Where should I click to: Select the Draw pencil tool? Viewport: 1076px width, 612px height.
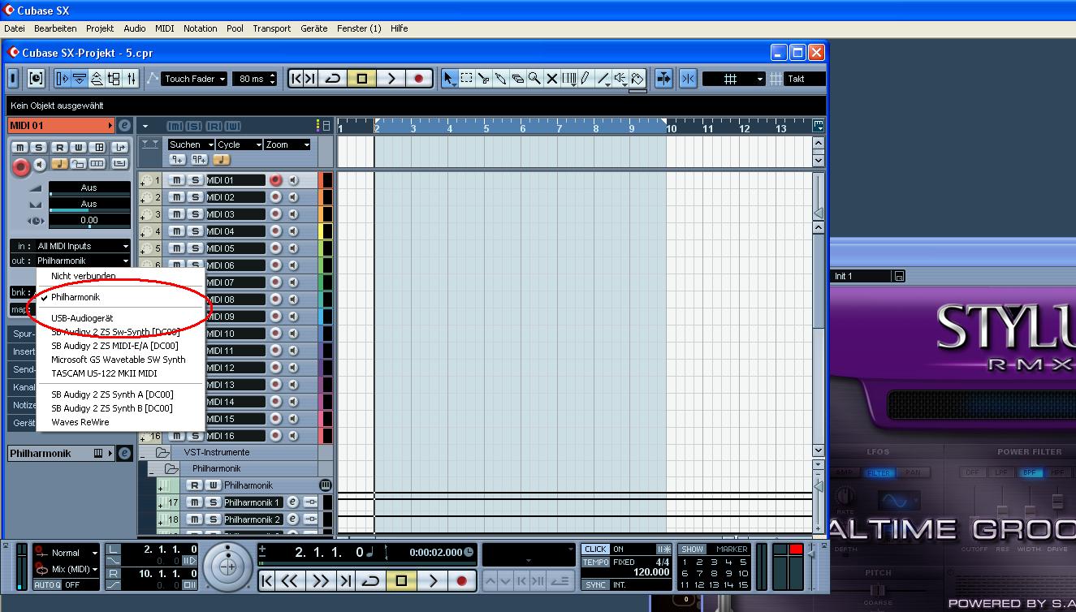pyautogui.click(x=586, y=79)
